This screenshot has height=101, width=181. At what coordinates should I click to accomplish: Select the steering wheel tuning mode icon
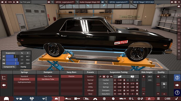(x=108, y=77)
